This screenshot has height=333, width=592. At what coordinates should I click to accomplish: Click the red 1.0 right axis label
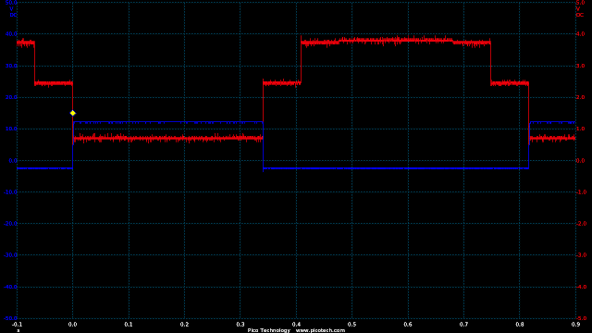(x=582, y=129)
